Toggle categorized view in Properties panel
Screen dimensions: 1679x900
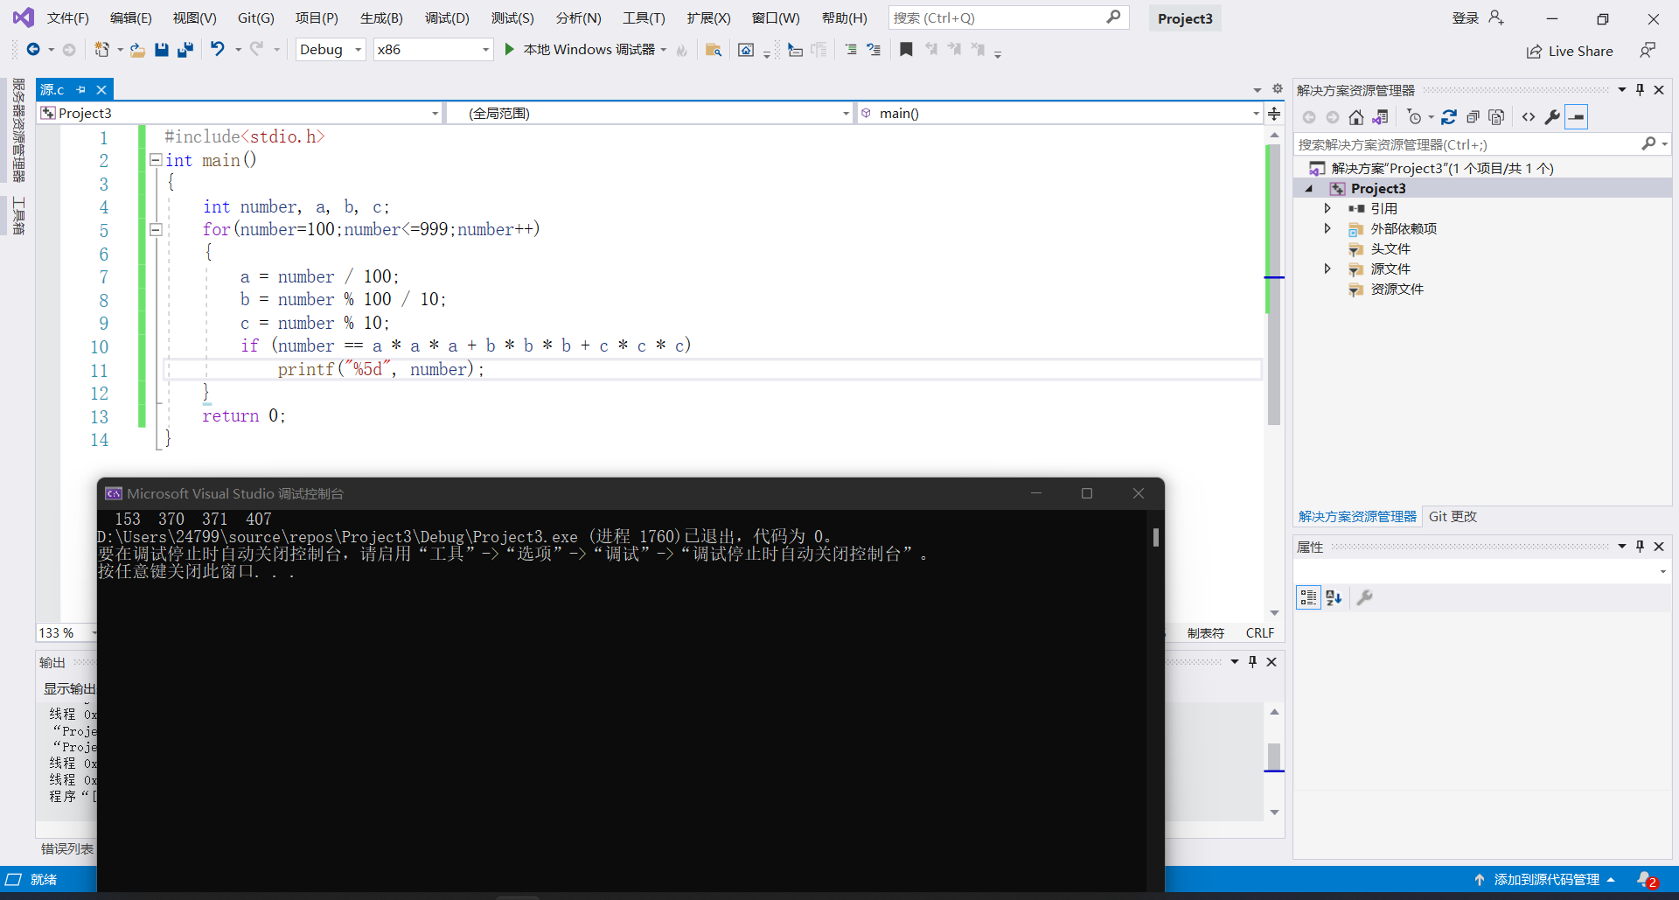pyautogui.click(x=1308, y=597)
